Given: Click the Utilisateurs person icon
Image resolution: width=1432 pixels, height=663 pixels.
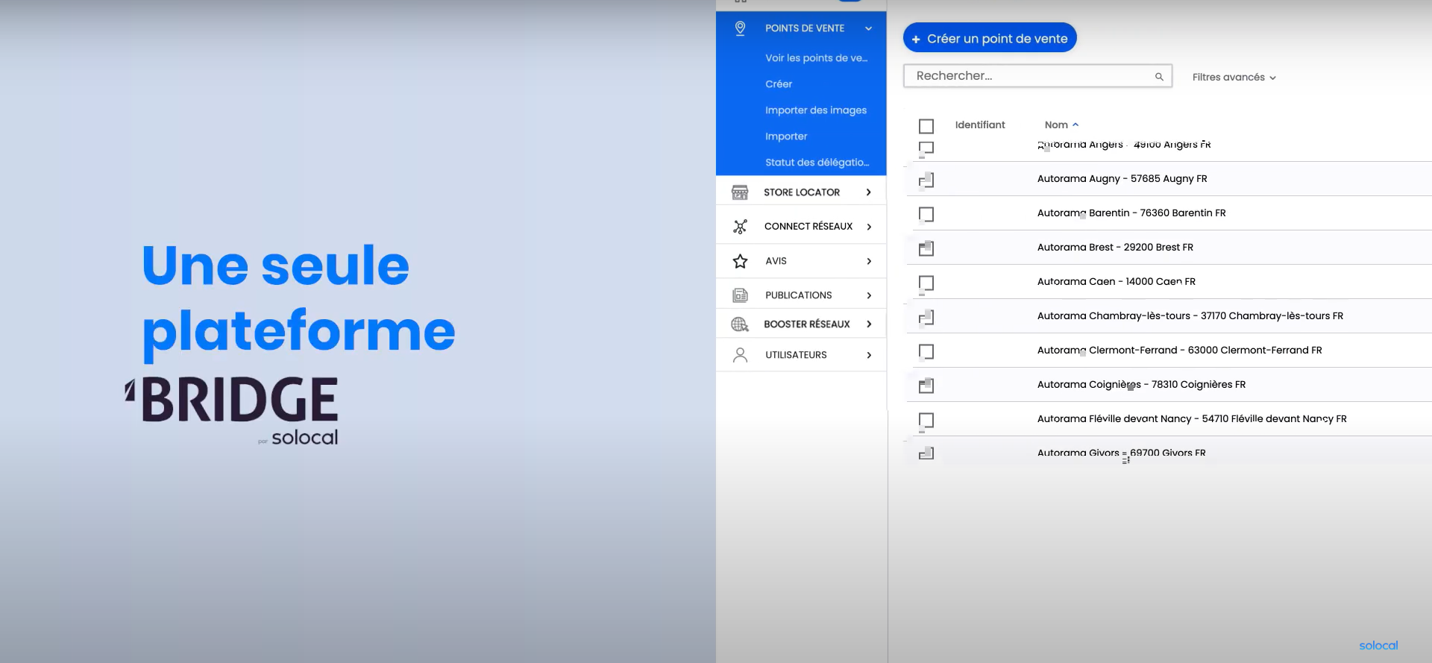Looking at the screenshot, I should click(x=740, y=355).
